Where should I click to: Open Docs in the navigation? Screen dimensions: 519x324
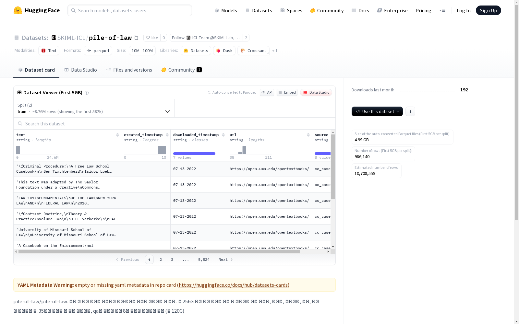(x=360, y=10)
